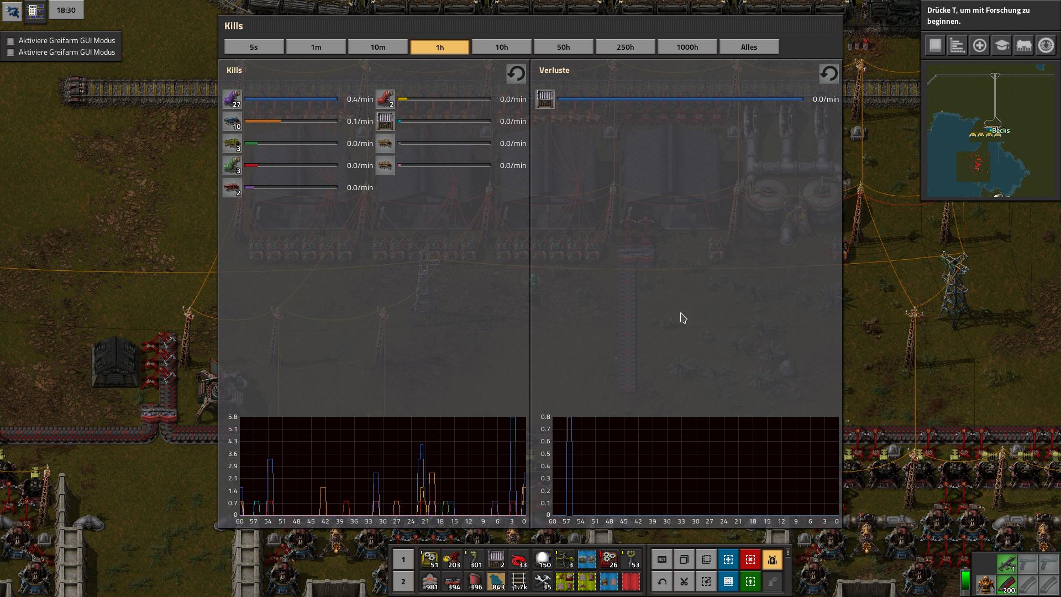Open the train overview icon
This screenshot has height=597, width=1061.
(x=1023, y=45)
